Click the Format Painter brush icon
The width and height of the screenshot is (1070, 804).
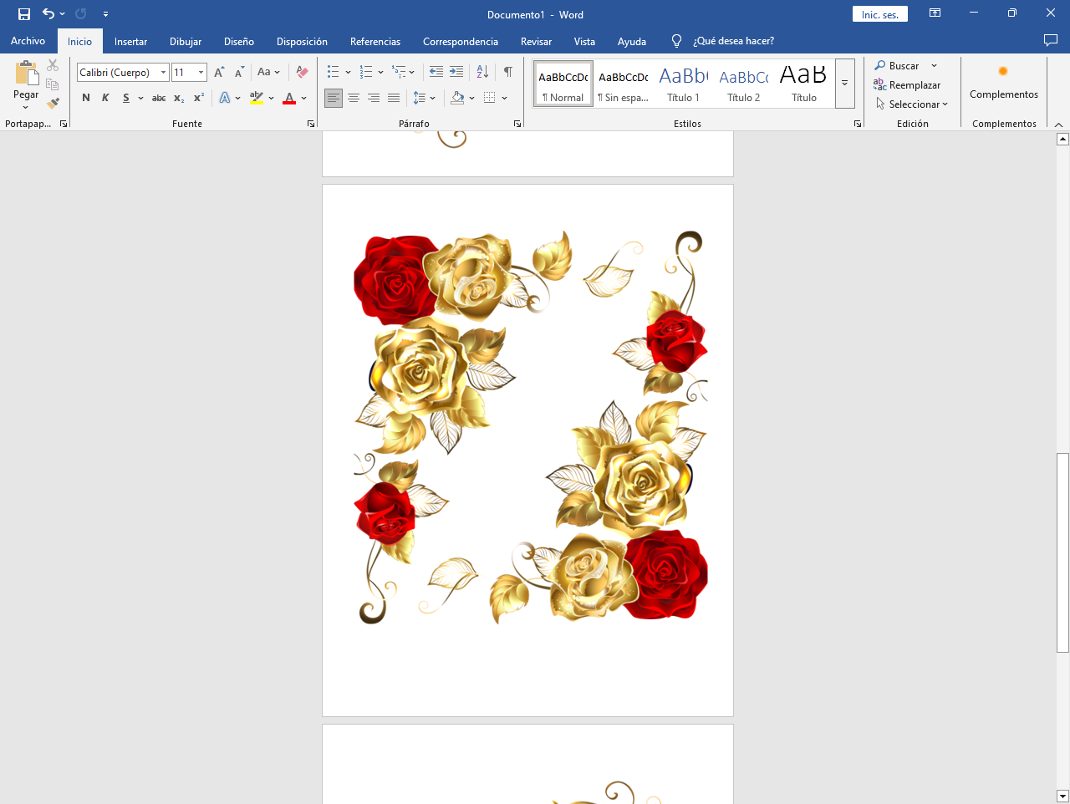point(53,104)
